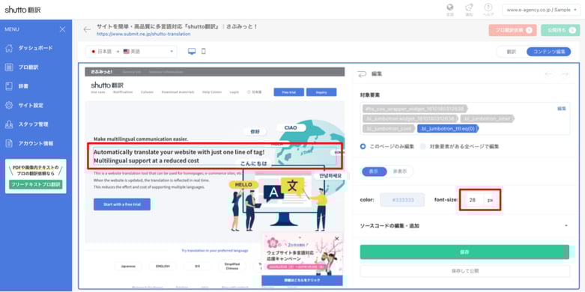This screenshot has width=585, height=292.
Task: Open the ダッシュボード dashboard menu item
Action: click(x=36, y=48)
